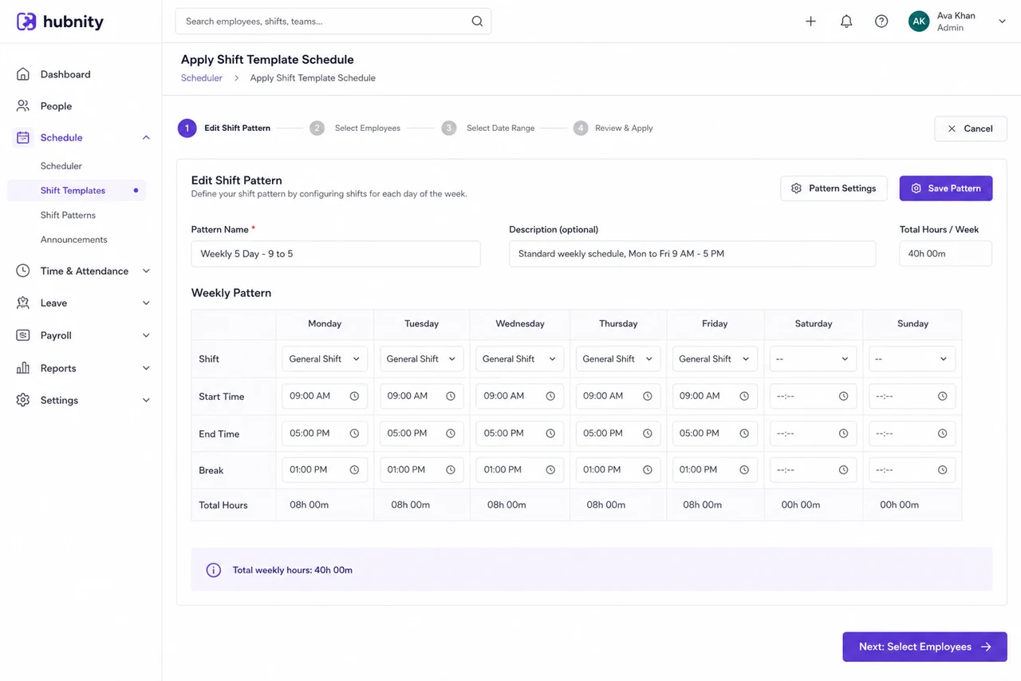
Task: Click Total Hours / Week 40h 00m field
Action: (946, 254)
